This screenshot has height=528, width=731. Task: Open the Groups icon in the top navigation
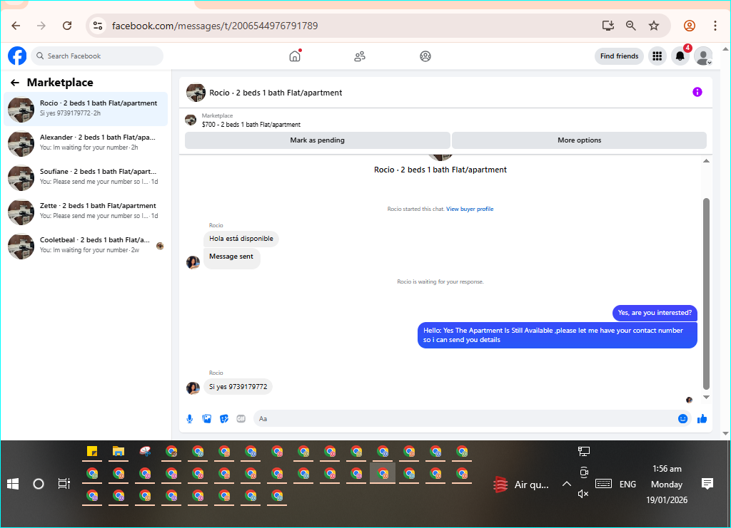click(425, 56)
